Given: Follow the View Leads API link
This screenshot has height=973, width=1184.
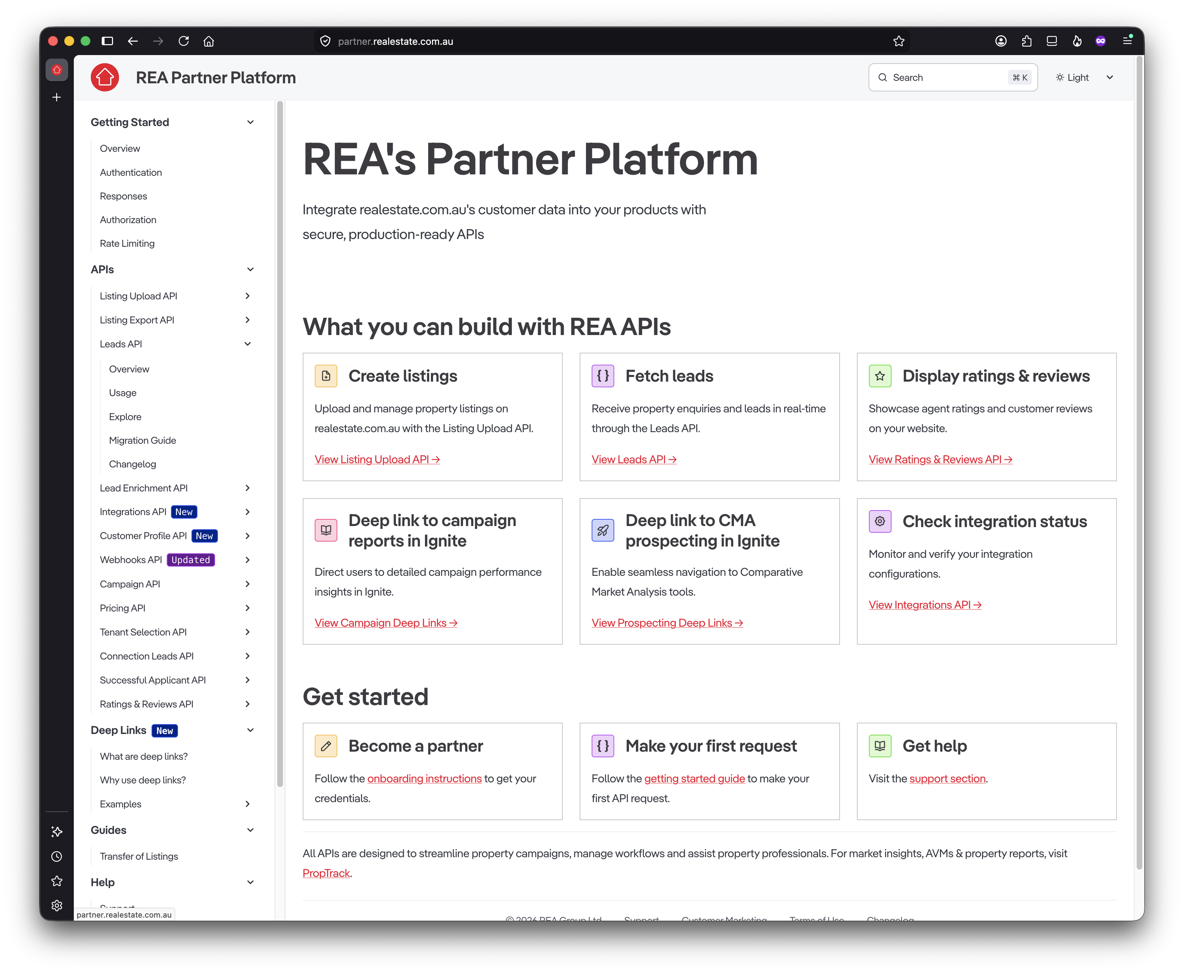Looking at the screenshot, I should [x=633, y=460].
